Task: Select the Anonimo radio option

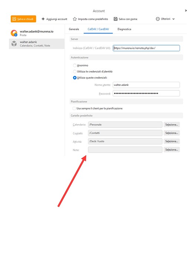Action: [x=75, y=65]
